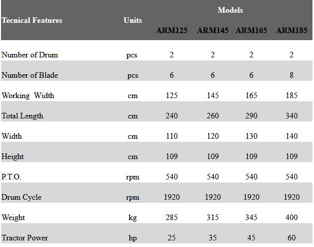Select the Working Width row label
Image resolution: width=314 pixels, height=247 pixels.
tap(28, 96)
